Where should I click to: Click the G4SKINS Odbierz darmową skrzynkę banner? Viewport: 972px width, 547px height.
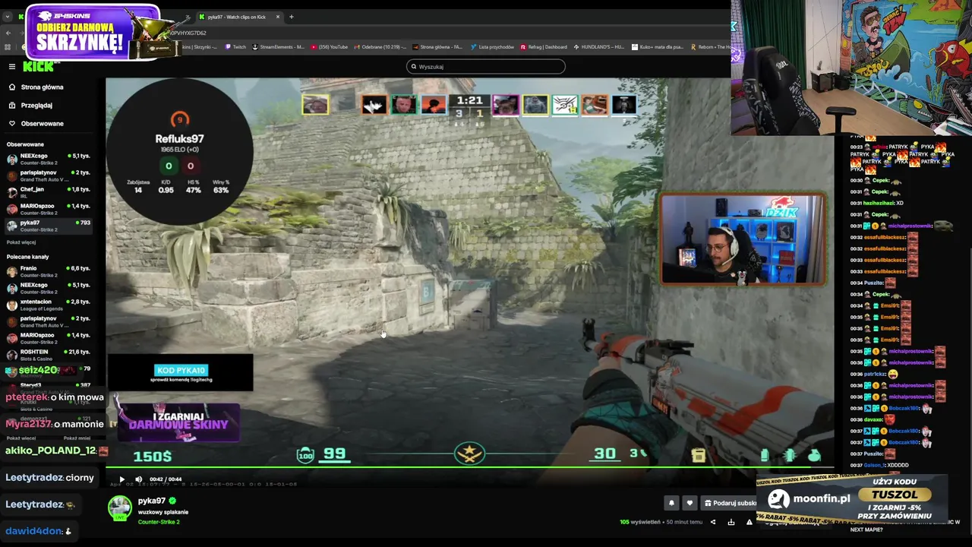(x=93, y=32)
